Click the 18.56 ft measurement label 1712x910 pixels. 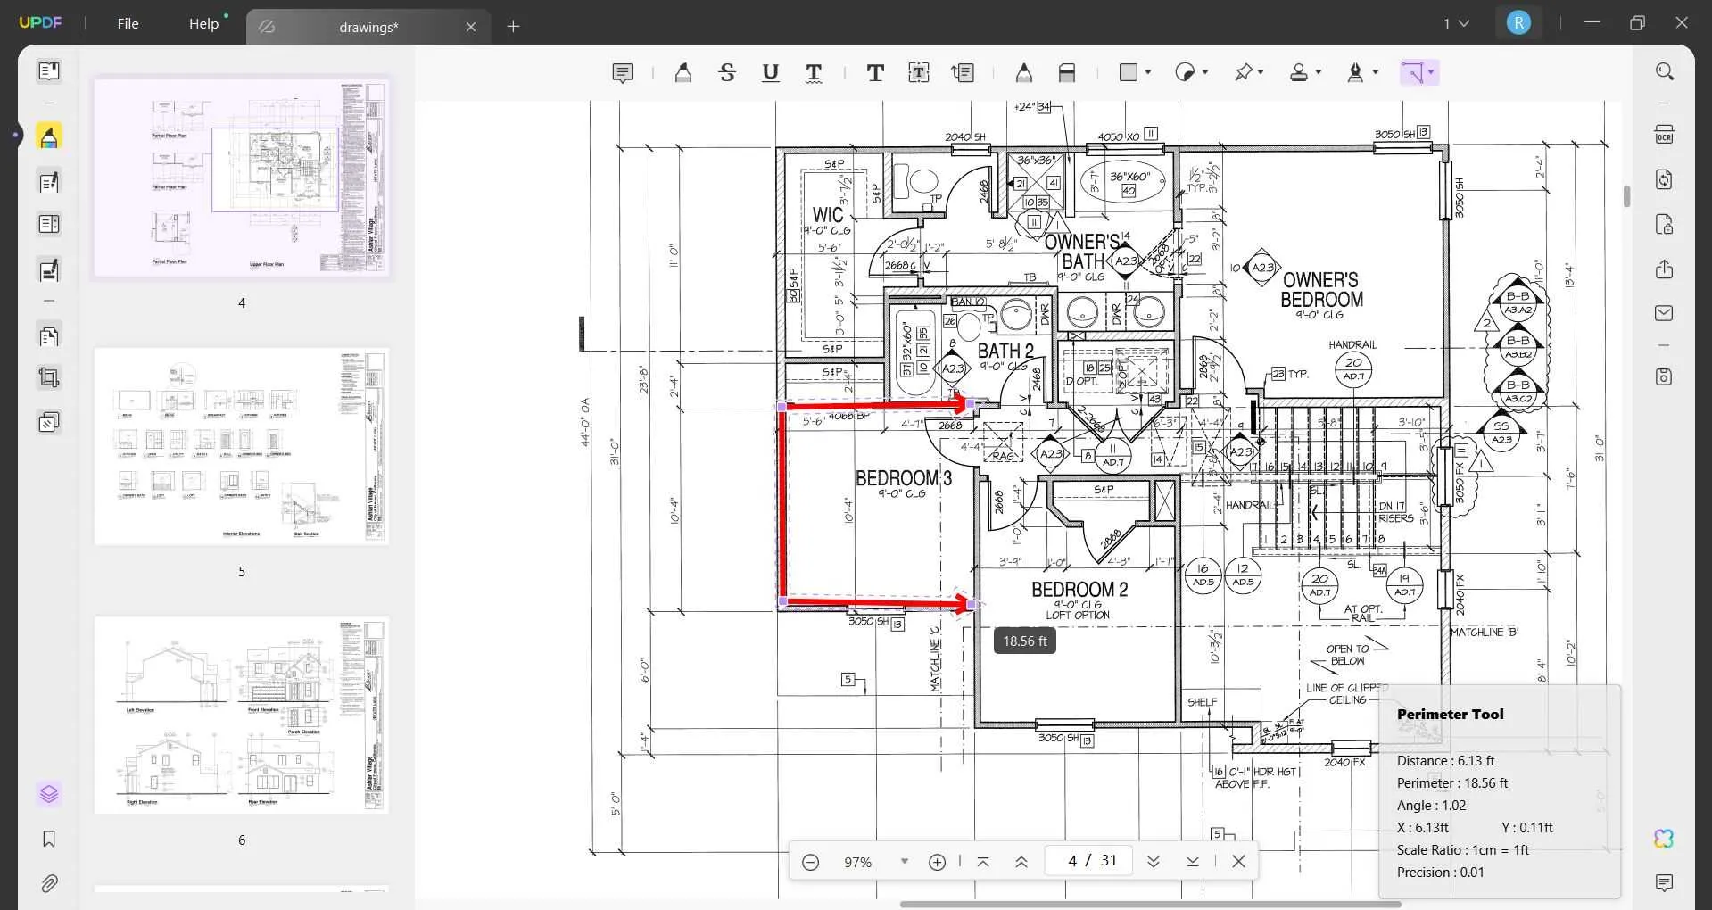tap(1024, 641)
